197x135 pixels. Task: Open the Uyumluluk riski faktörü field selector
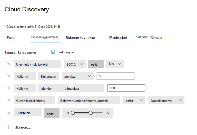37,64
